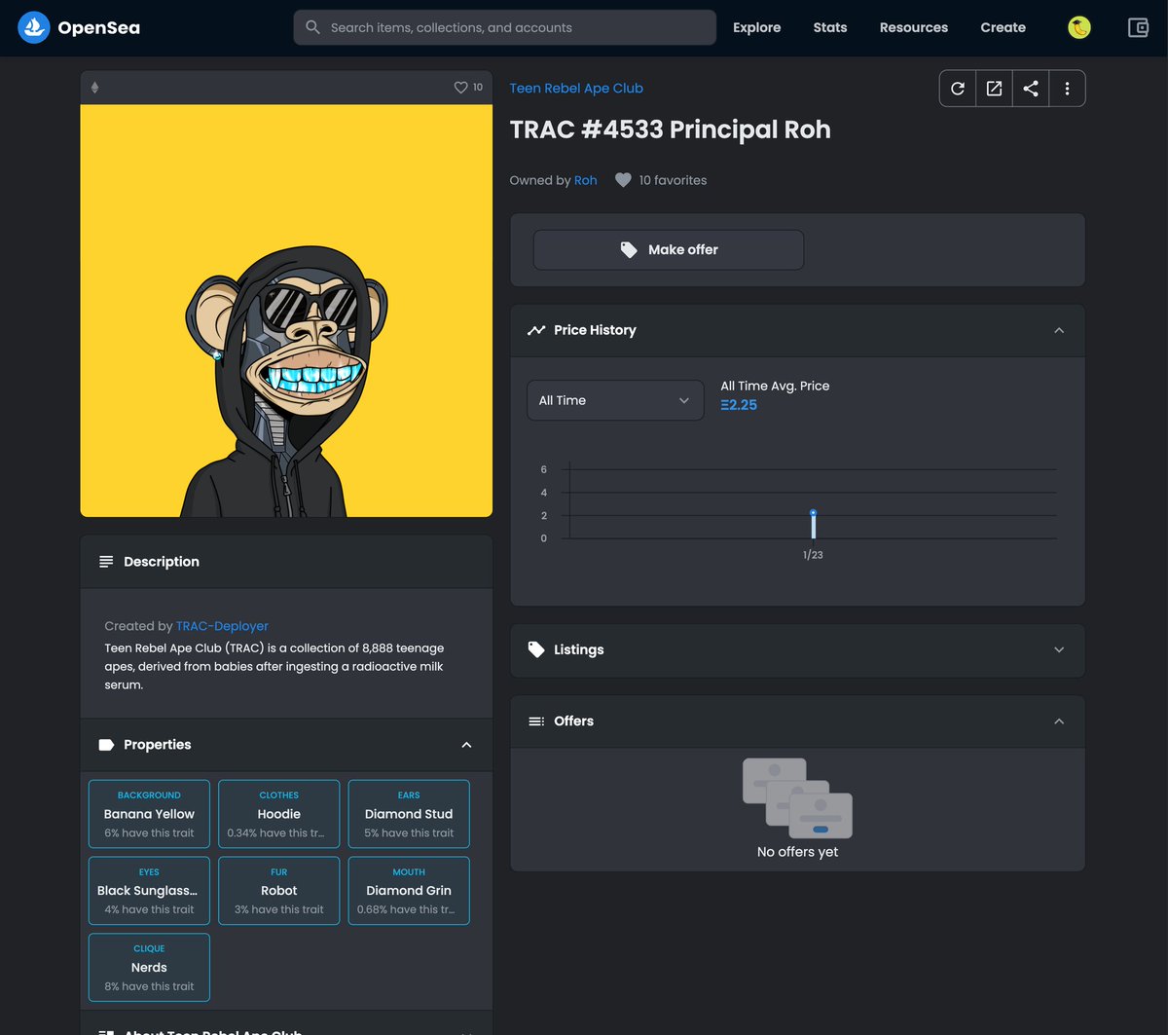This screenshot has height=1035, width=1168.
Task: Open the All Time range dropdown
Action: (x=615, y=400)
